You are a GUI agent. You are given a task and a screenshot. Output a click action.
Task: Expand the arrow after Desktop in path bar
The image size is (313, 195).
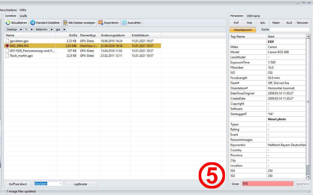21,29
